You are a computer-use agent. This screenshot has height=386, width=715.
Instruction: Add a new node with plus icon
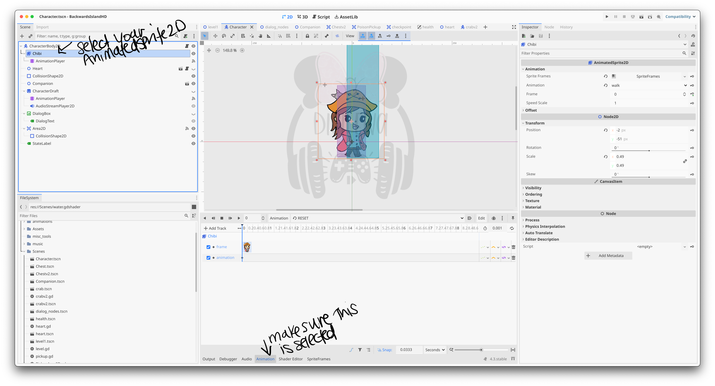pos(22,36)
